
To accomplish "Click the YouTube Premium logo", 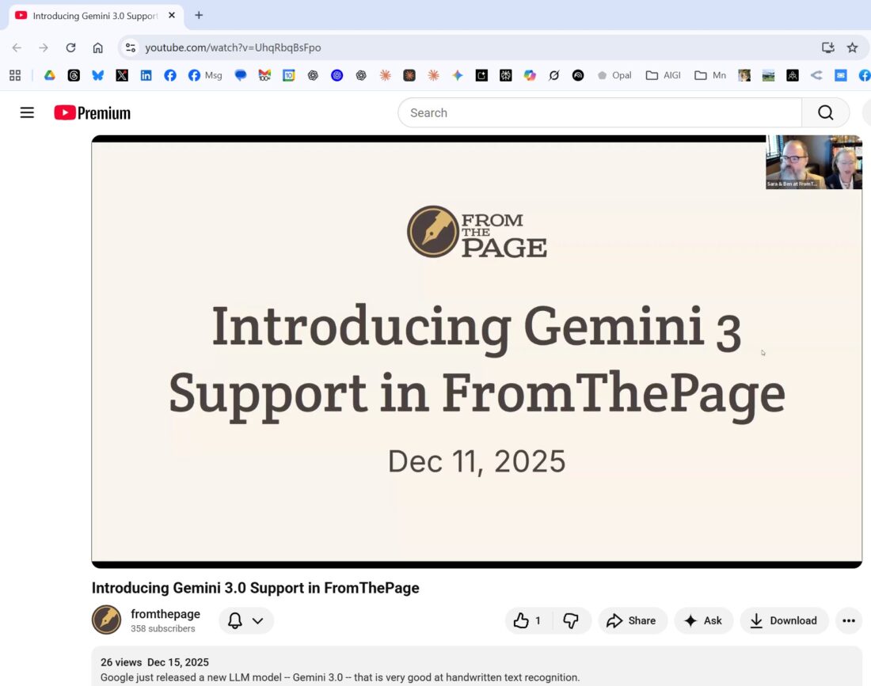I will pos(92,113).
